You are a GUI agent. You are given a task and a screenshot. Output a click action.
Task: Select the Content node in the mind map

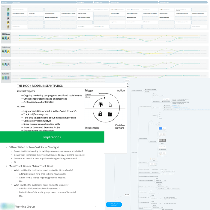[127, 194]
